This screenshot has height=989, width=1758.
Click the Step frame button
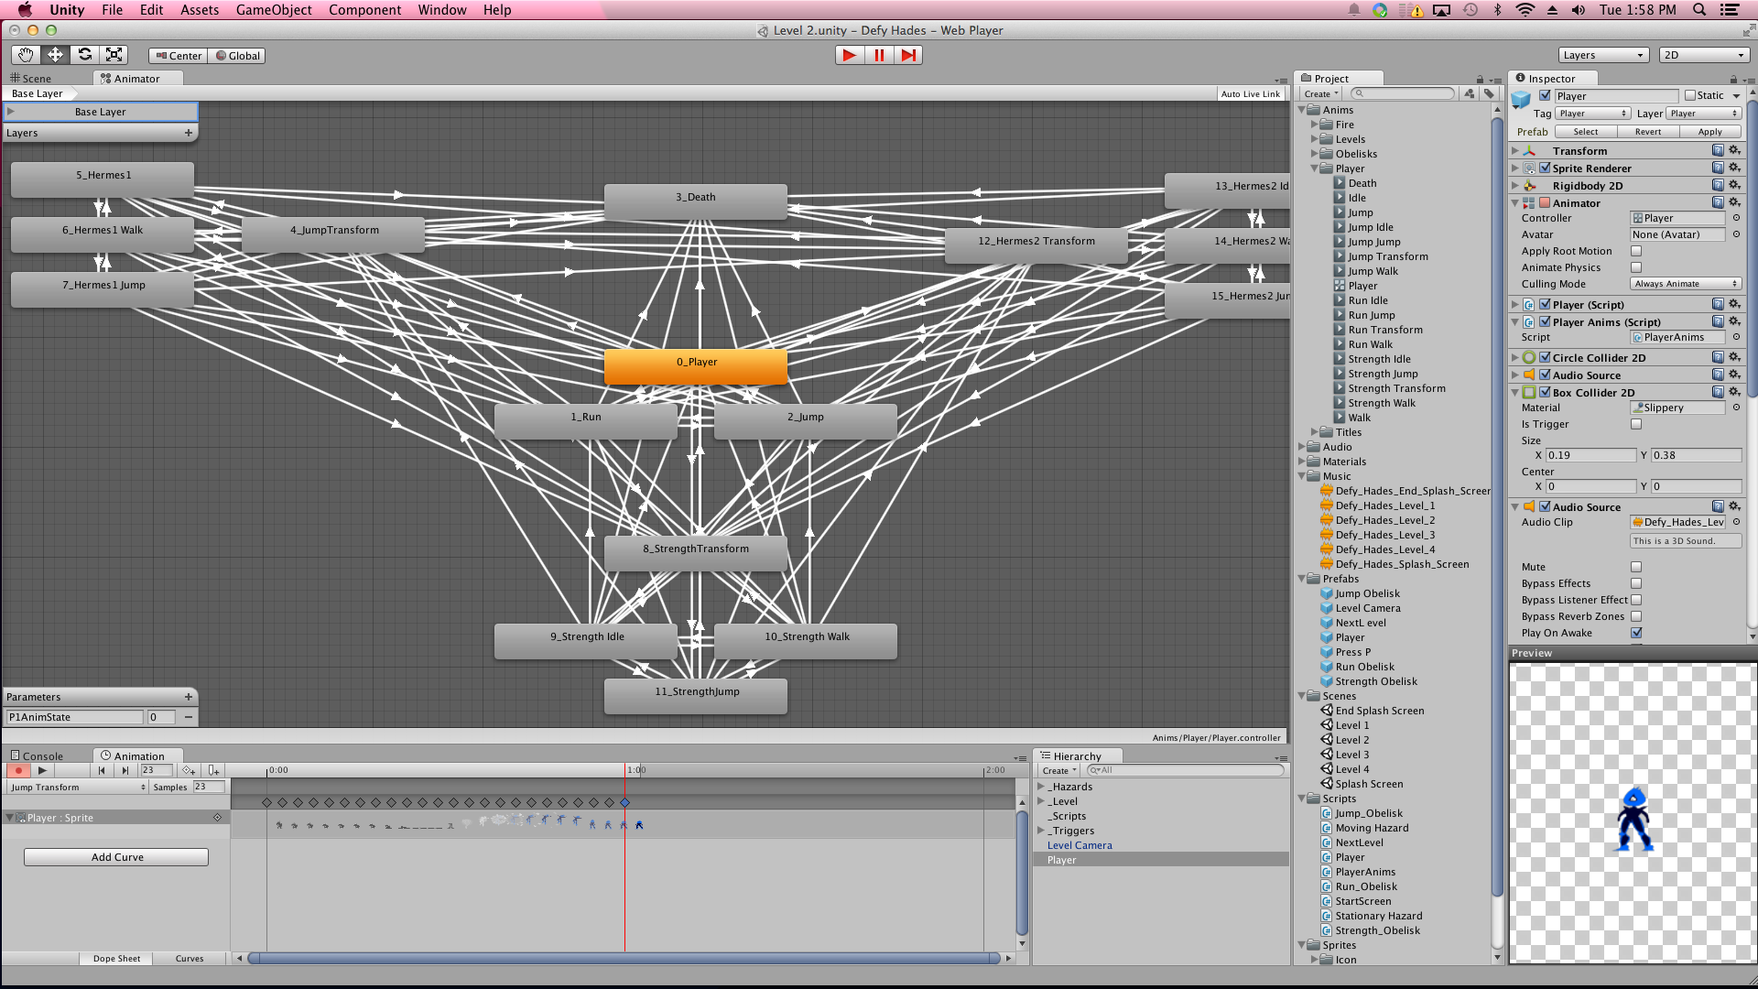tap(908, 55)
